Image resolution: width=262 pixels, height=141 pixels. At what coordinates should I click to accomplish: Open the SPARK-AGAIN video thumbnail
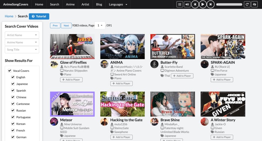pos(223,47)
